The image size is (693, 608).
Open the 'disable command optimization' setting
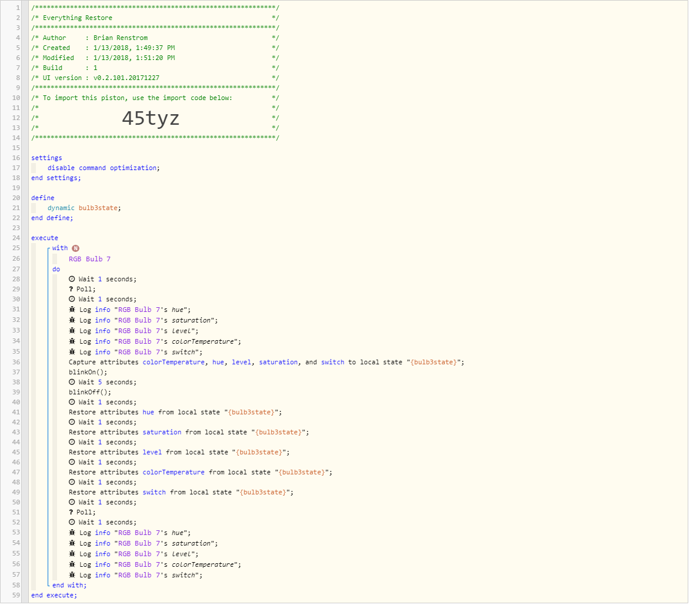tap(104, 168)
